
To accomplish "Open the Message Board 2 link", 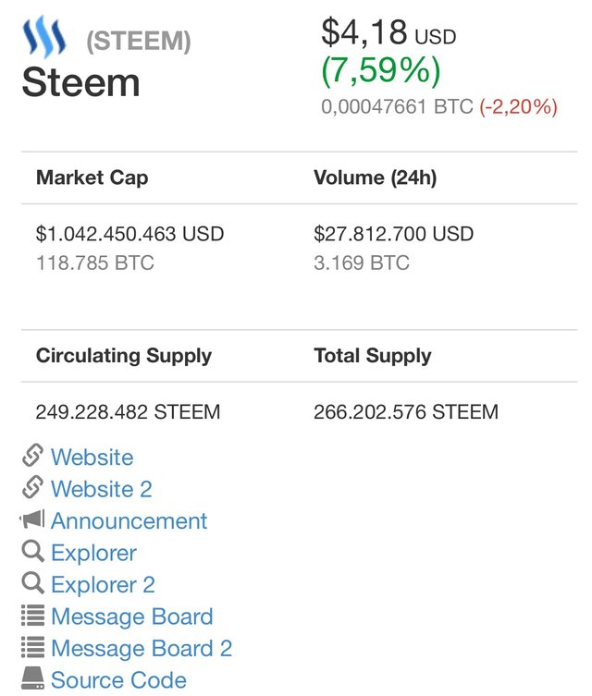I will click(x=142, y=649).
